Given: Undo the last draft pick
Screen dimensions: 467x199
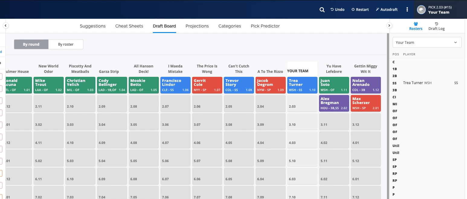Looking at the screenshot, I should [337, 10].
